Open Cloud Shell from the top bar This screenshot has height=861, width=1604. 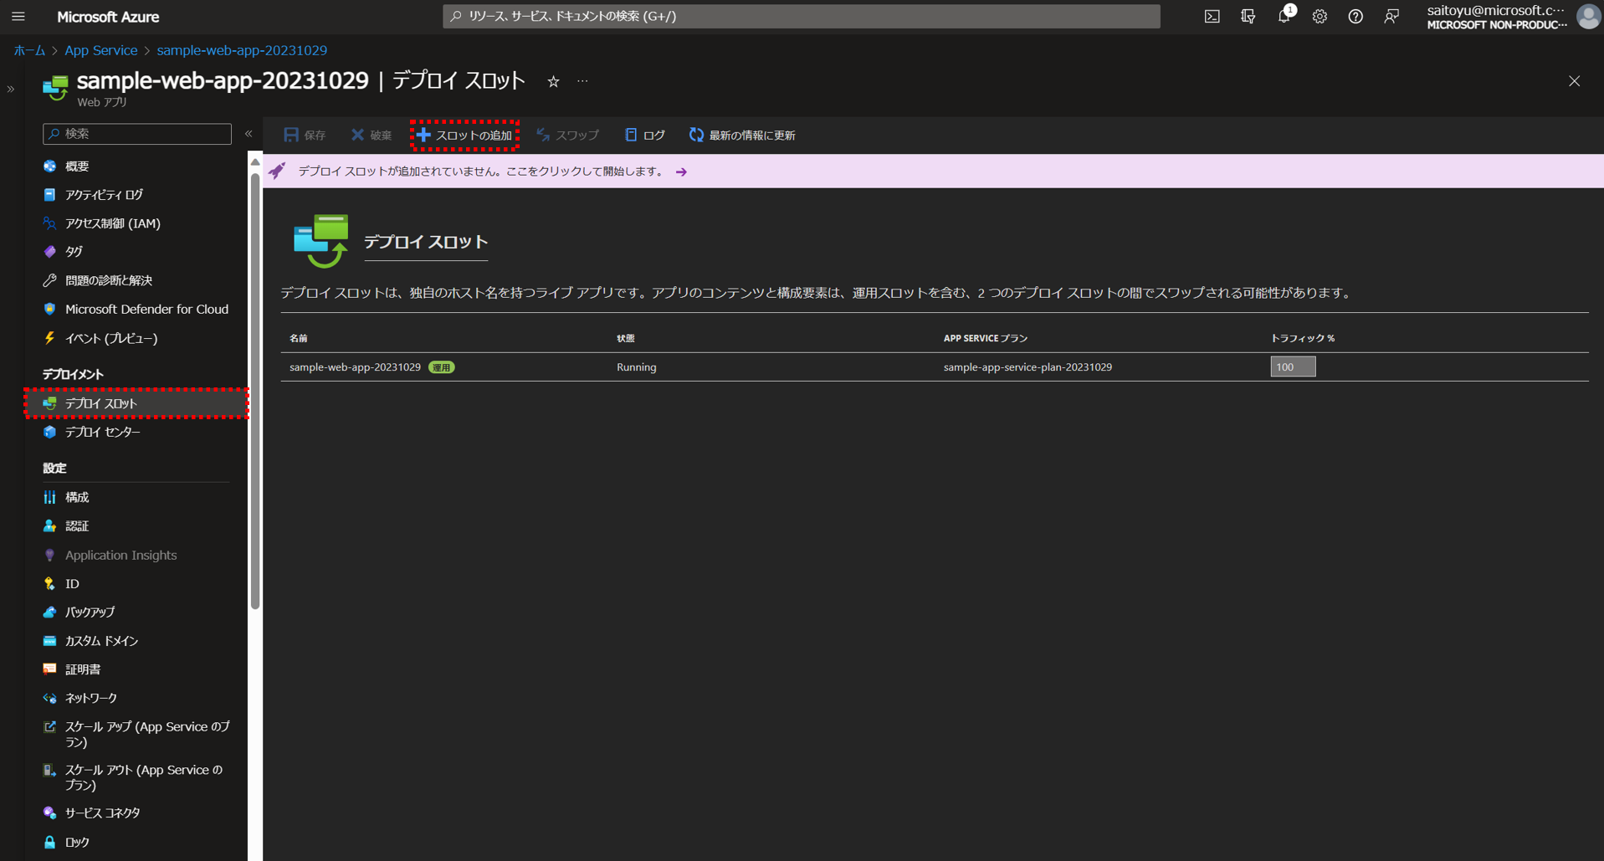point(1212,17)
